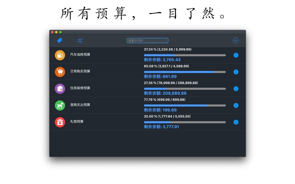
Task: Add a new budget with plus icon
Action: point(236,40)
